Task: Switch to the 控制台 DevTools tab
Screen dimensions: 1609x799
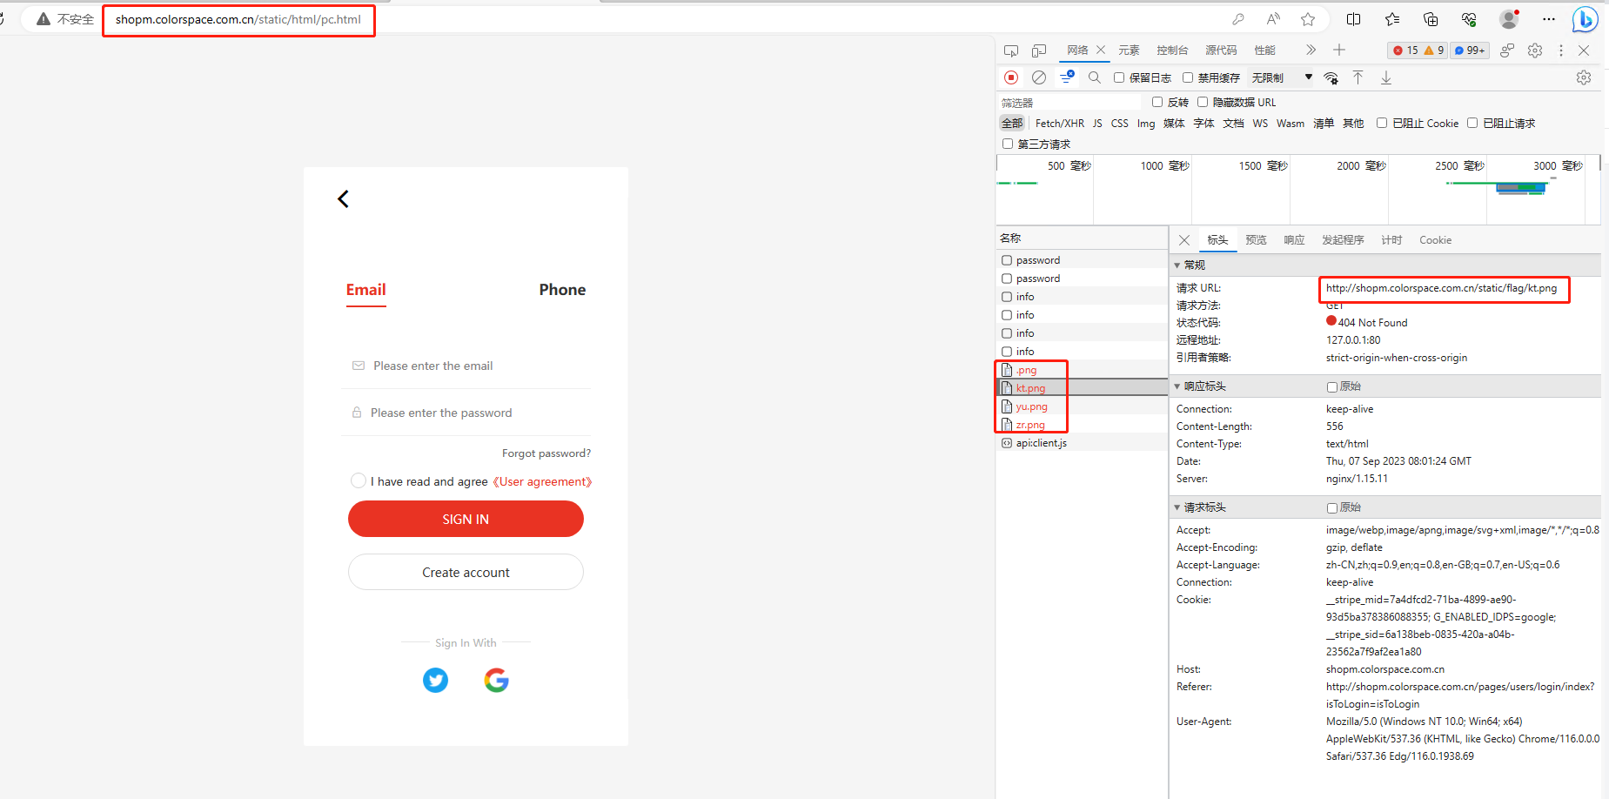Action: (x=1172, y=50)
